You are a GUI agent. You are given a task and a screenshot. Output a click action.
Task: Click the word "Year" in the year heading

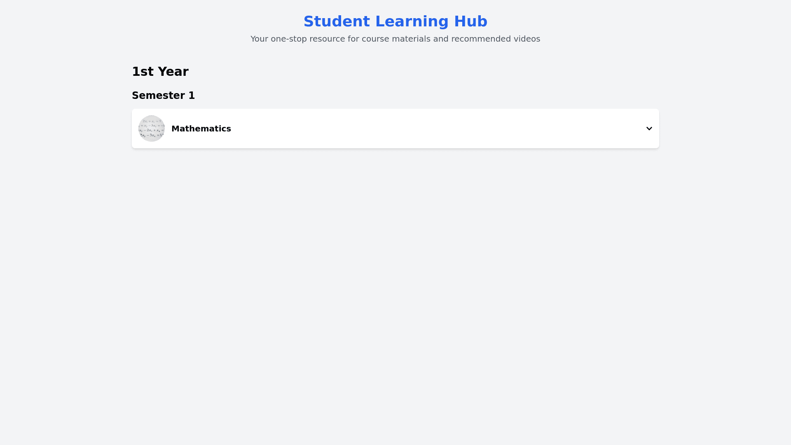click(x=173, y=72)
